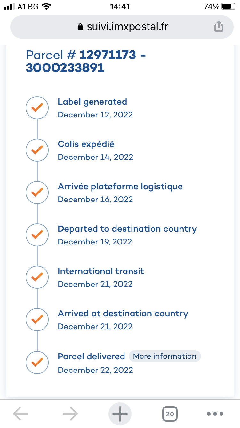Tap the Departed to destination country step
This screenshot has height=428, width=240.
point(127,229)
